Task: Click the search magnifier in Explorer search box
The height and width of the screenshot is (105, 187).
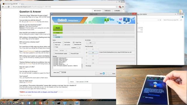Action: [181, 20]
